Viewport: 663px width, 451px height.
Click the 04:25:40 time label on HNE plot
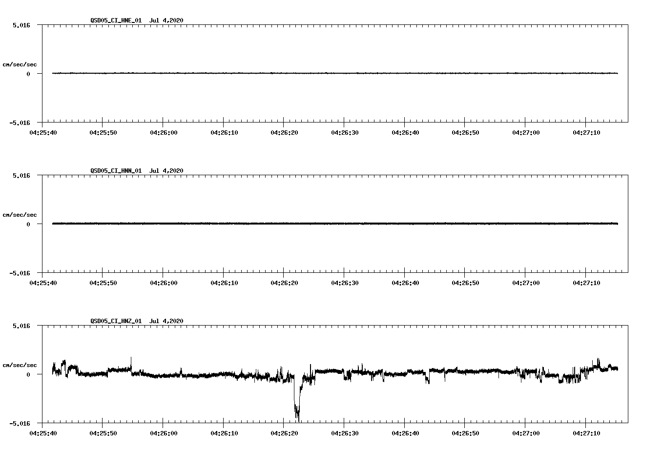point(42,132)
